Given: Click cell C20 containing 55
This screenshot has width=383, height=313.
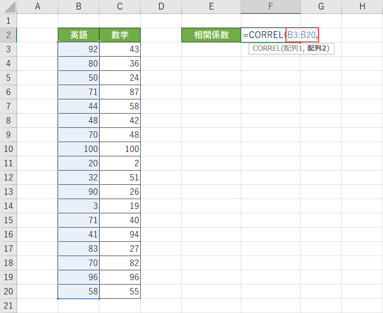Looking at the screenshot, I should [120, 292].
